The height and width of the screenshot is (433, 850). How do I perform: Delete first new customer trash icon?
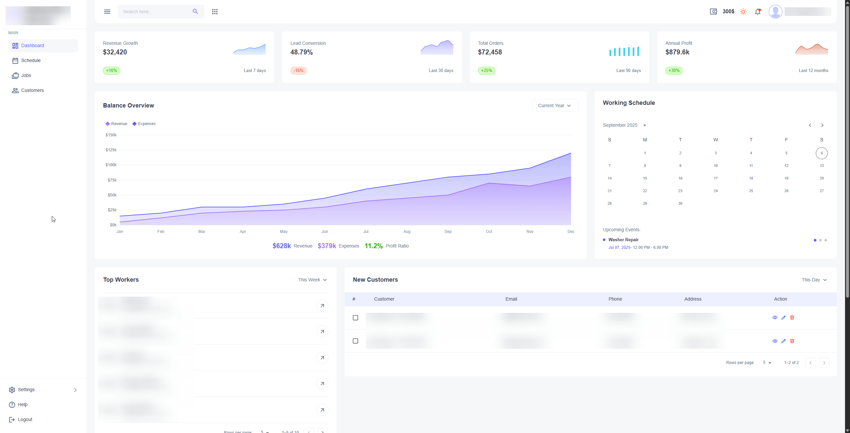[x=792, y=318]
